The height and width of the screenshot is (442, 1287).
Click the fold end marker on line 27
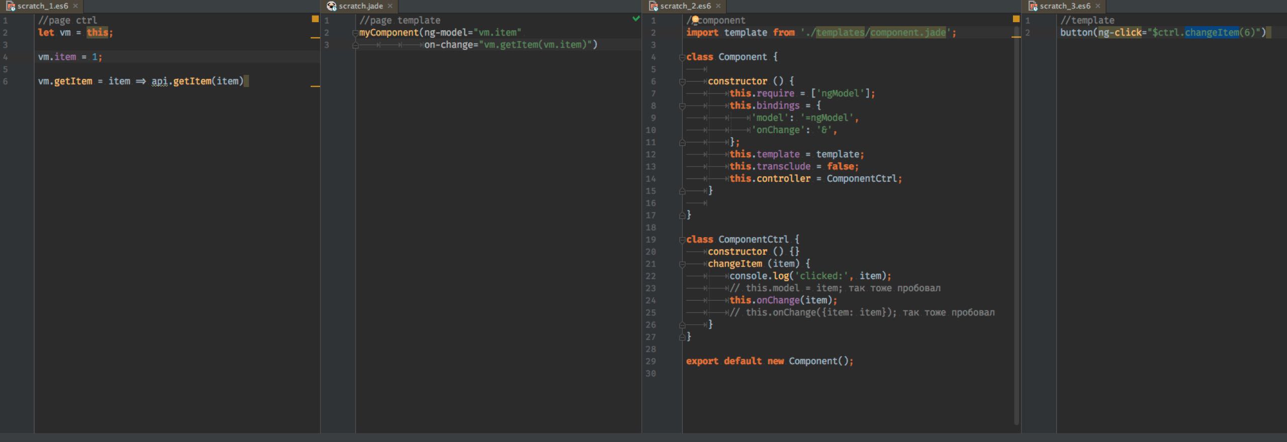682,337
